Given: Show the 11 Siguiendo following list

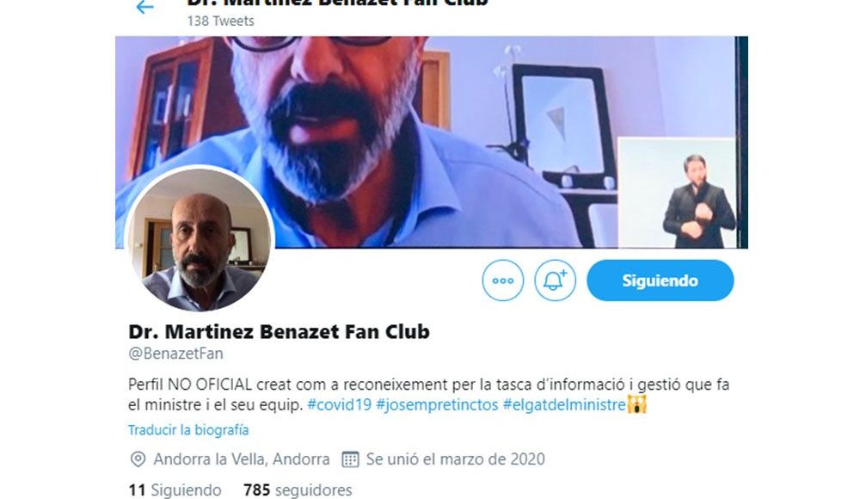Looking at the screenshot, I should point(175,490).
